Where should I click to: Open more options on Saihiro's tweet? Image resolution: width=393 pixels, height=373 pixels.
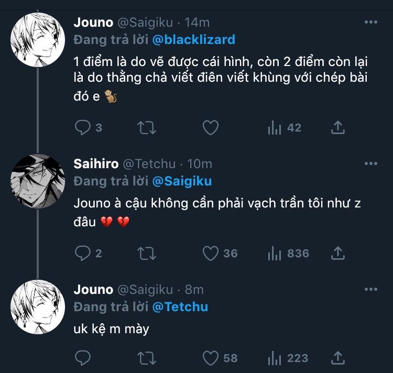[371, 163]
